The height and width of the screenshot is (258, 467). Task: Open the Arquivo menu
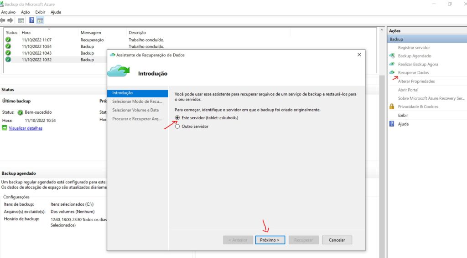(8, 12)
